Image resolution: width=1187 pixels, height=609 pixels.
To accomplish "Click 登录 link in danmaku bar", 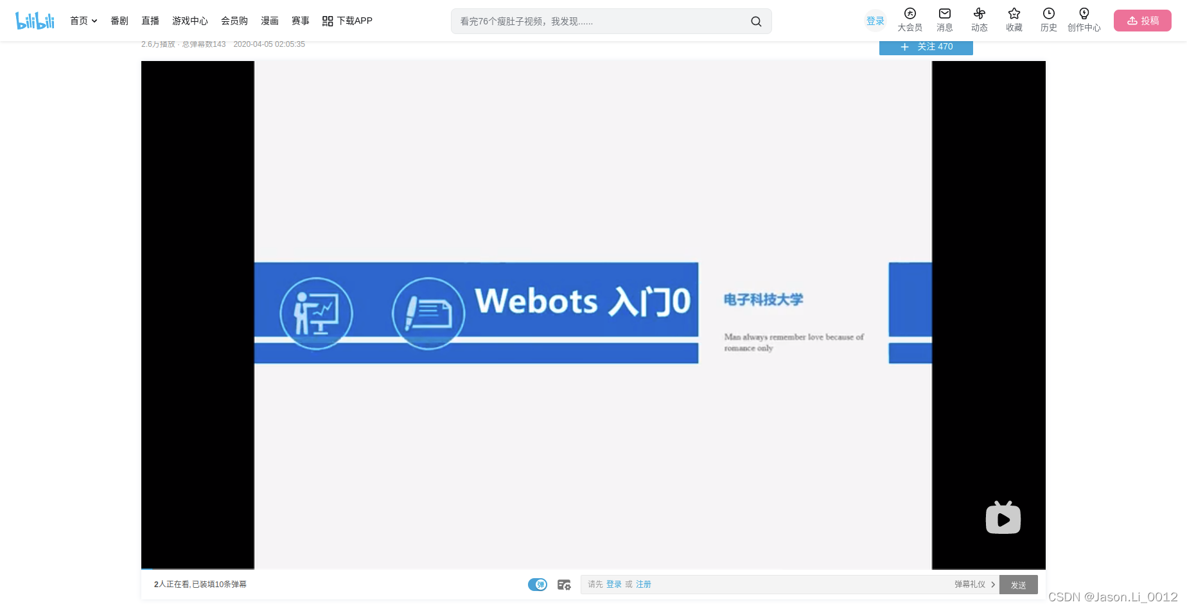I will pos(614,585).
